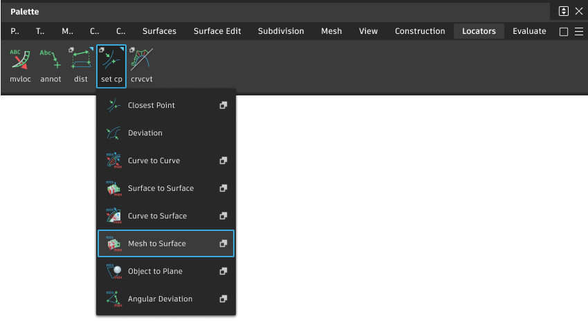Open option box for Curve to Surface
Image resolution: width=588 pixels, height=325 pixels.
tap(223, 216)
